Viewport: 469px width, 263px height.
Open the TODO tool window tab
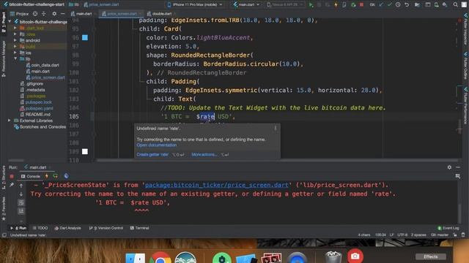(x=40, y=228)
